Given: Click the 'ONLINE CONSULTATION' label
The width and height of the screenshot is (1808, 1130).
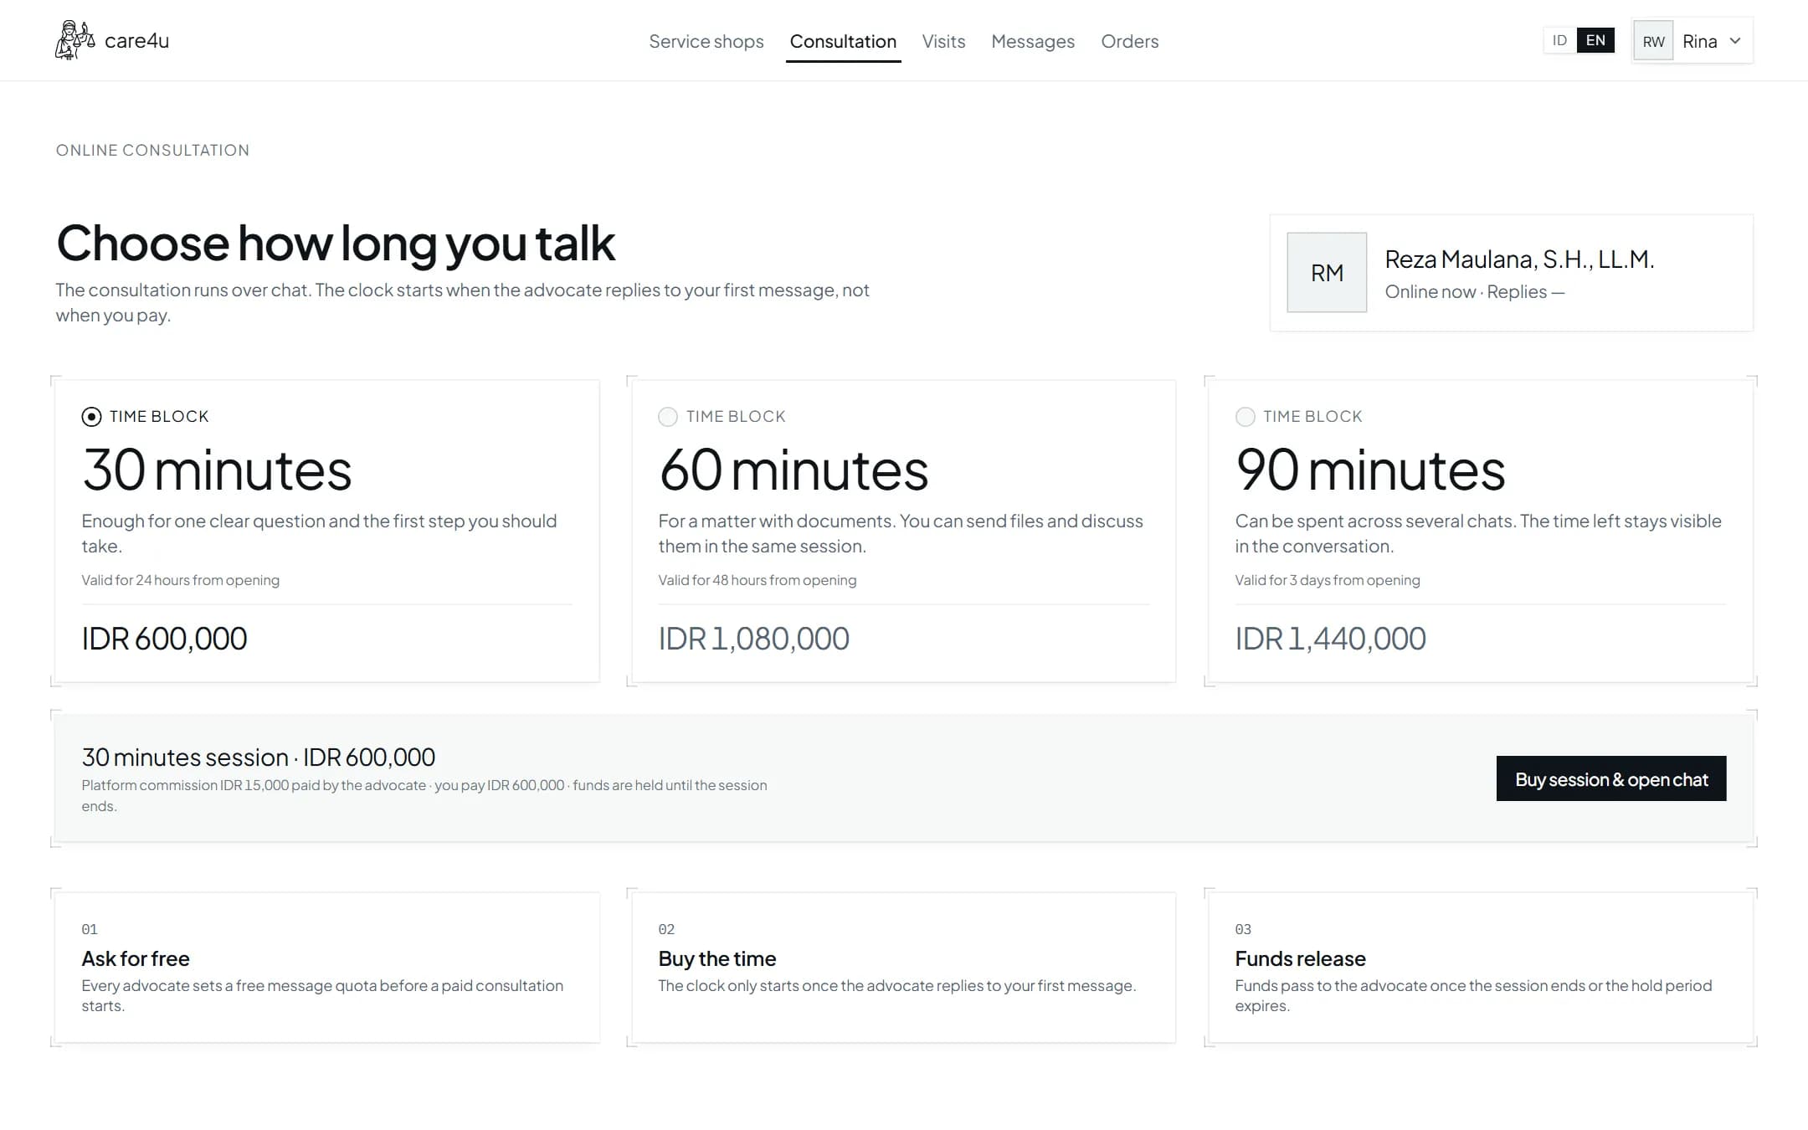Looking at the screenshot, I should tap(152, 150).
